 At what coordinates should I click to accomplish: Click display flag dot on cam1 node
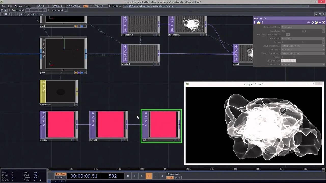click(x=82, y=26)
